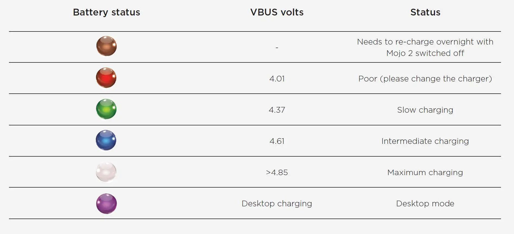The image size is (514, 234).
Task: Click the white battery status ball
Action: click(106, 172)
